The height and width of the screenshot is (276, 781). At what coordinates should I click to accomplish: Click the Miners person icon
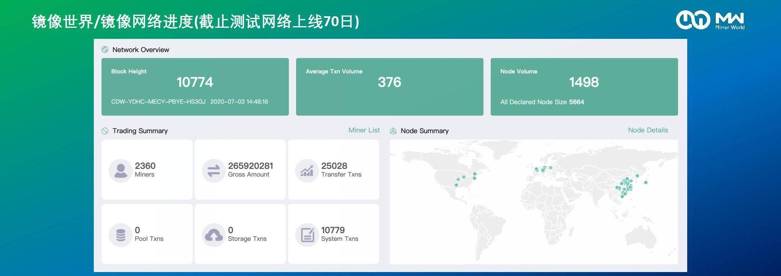(120, 171)
